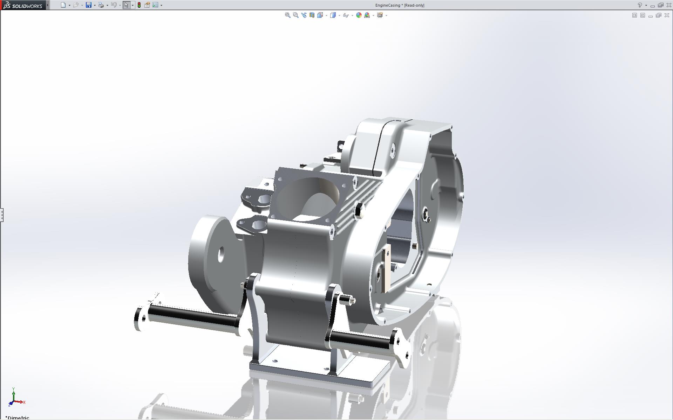The width and height of the screenshot is (673, 420).
Task: Expand the left panel handle
Action: click(x=2, y=215)
